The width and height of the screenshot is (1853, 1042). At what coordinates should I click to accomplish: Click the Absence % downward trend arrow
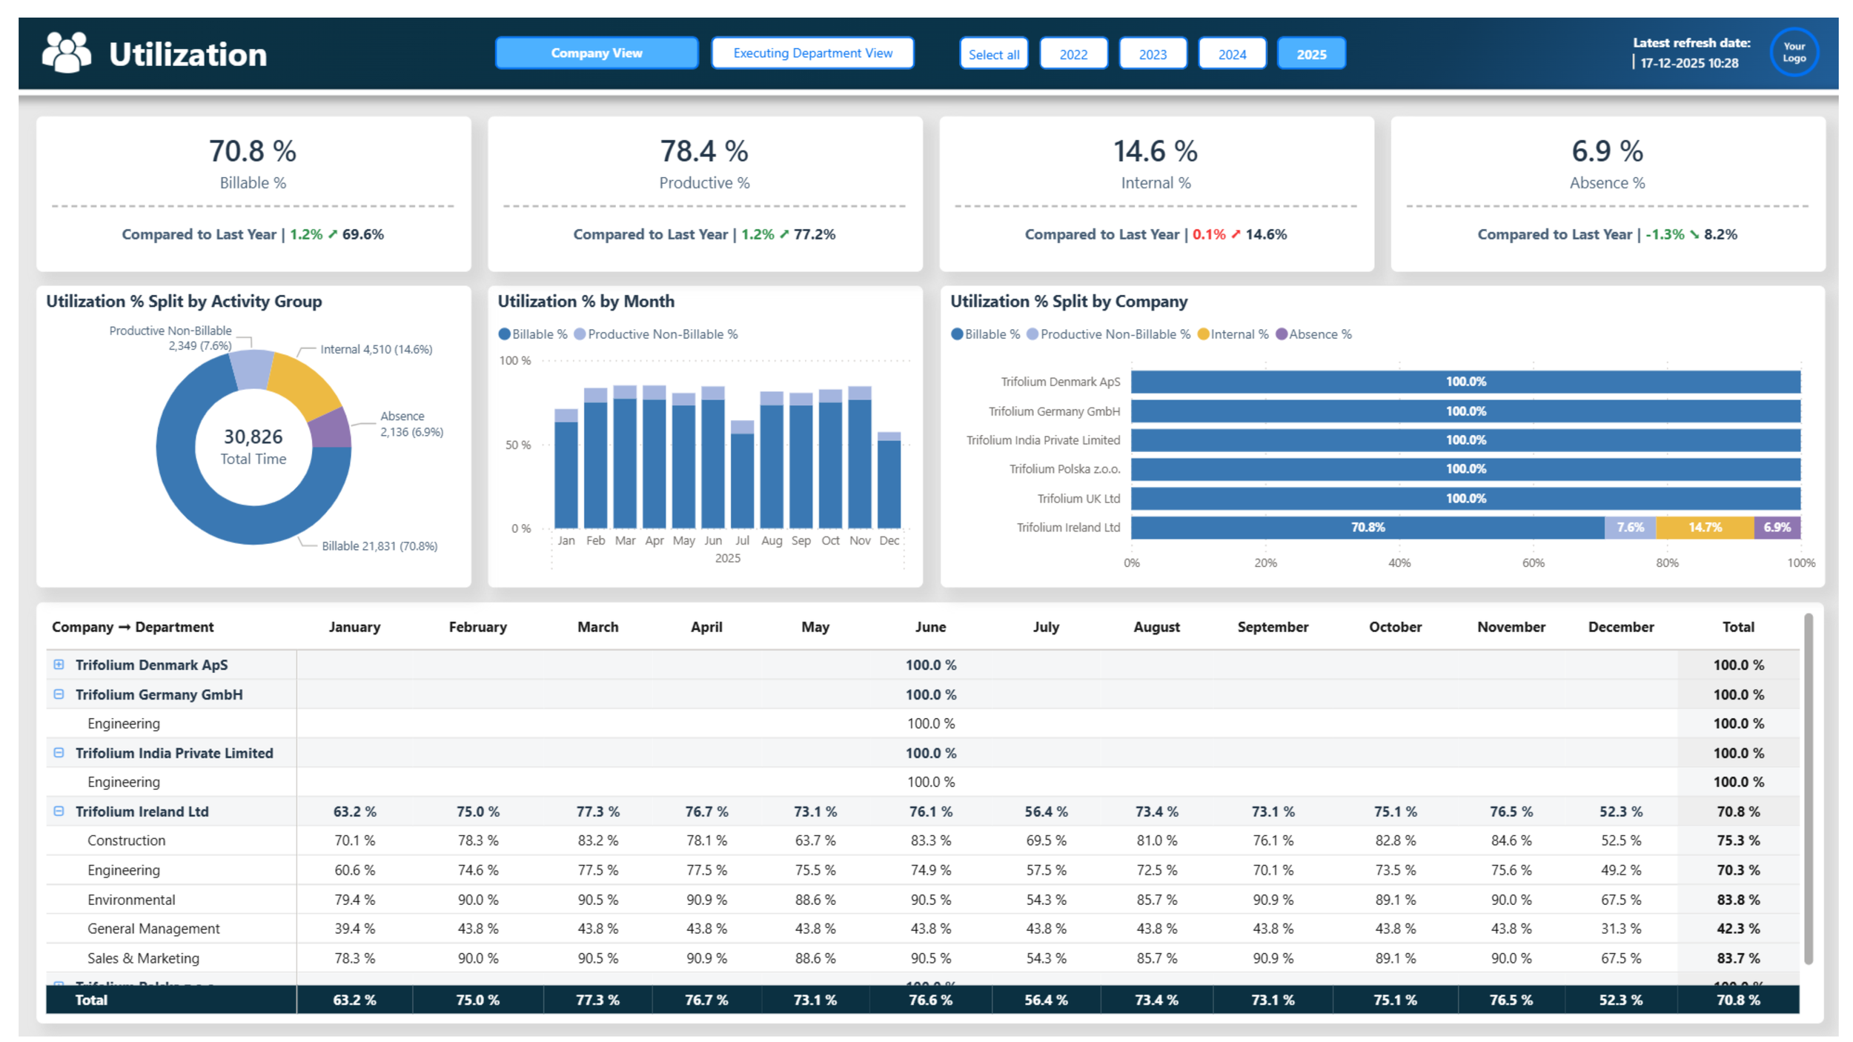click(x=1694, y=234)
